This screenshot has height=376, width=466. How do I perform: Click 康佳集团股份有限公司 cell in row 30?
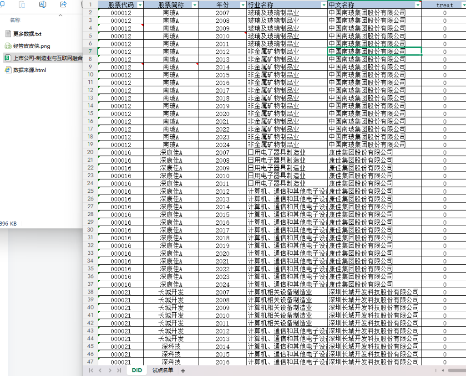[x=375, y=230]
